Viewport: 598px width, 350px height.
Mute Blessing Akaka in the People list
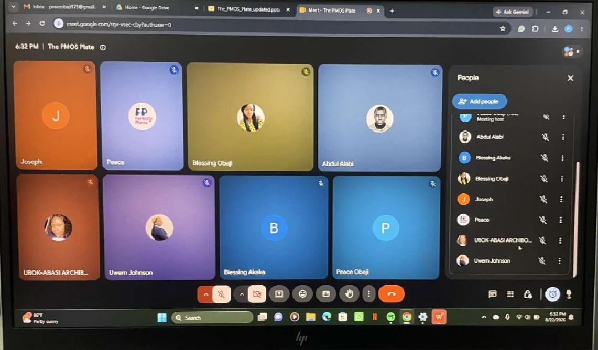pyautogui.click(x=544, y=158)
